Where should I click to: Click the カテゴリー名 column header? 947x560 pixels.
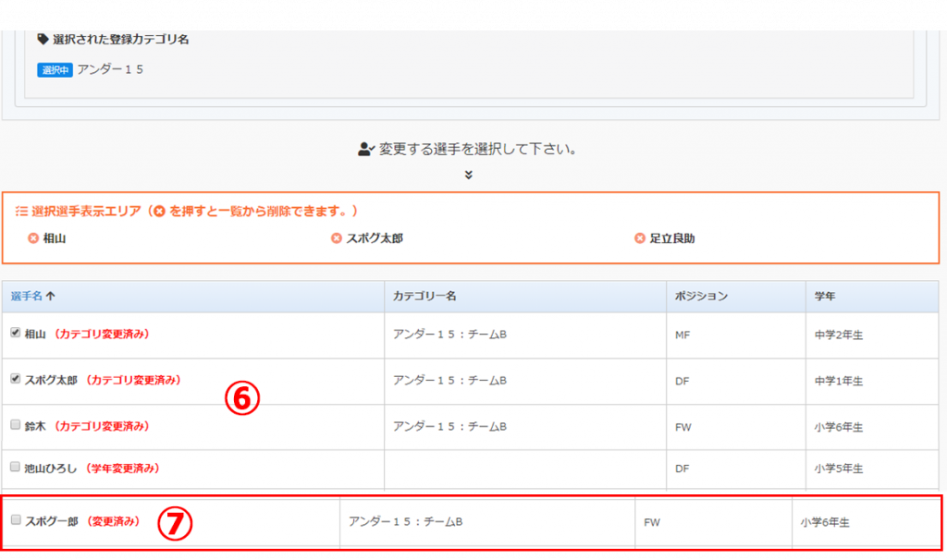coord(424,297)
